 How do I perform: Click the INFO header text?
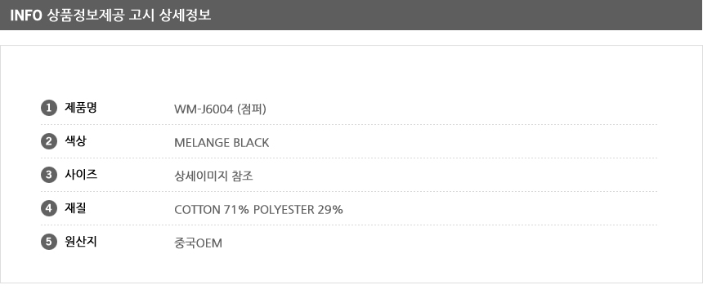[x=26, y=16]
